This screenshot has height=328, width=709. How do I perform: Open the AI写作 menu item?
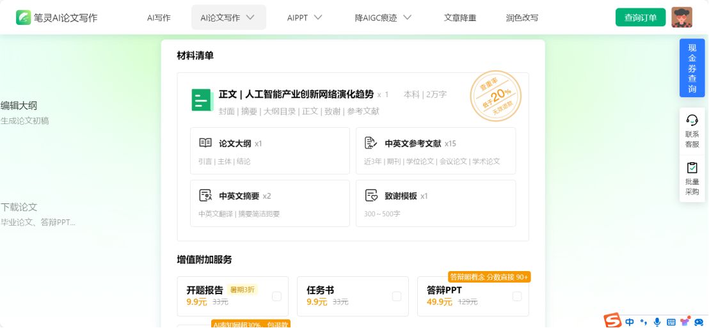(x=159, y=18)
